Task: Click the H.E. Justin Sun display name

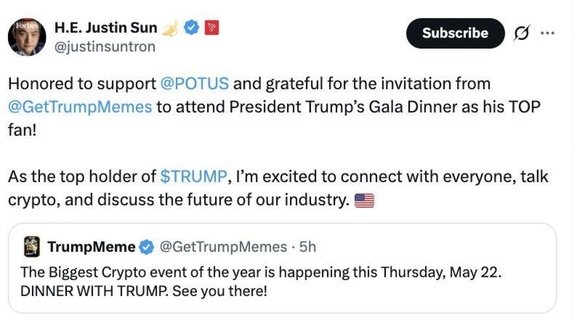Action: click(106, 28)
